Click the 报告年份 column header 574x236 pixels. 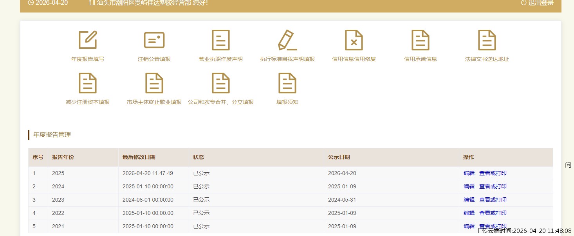click(x=63, y=157)
